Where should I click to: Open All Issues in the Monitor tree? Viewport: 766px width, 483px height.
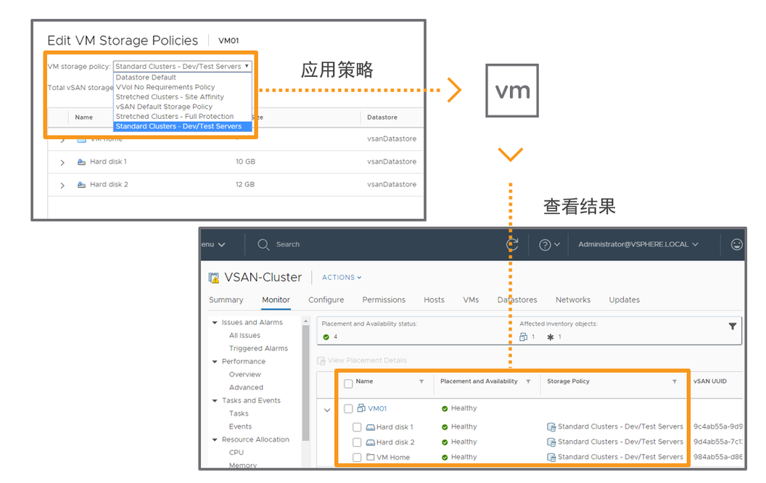(x=244, y=336)
